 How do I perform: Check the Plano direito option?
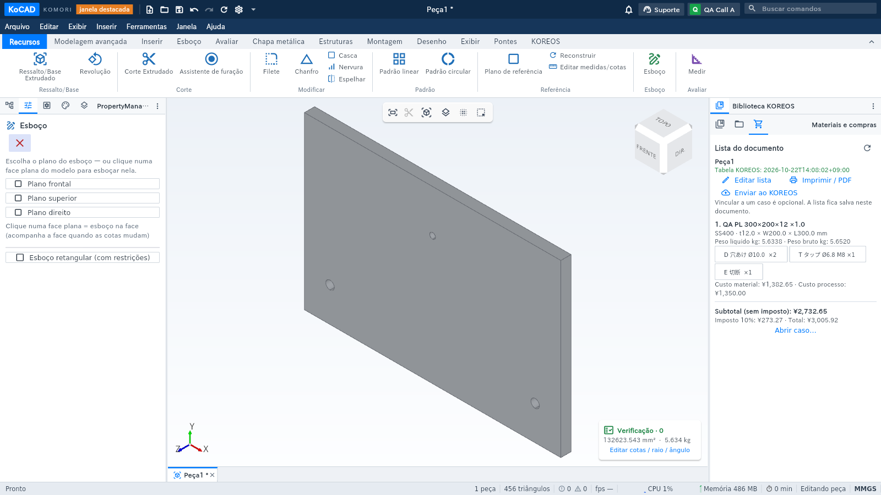(x=83, y=212)
